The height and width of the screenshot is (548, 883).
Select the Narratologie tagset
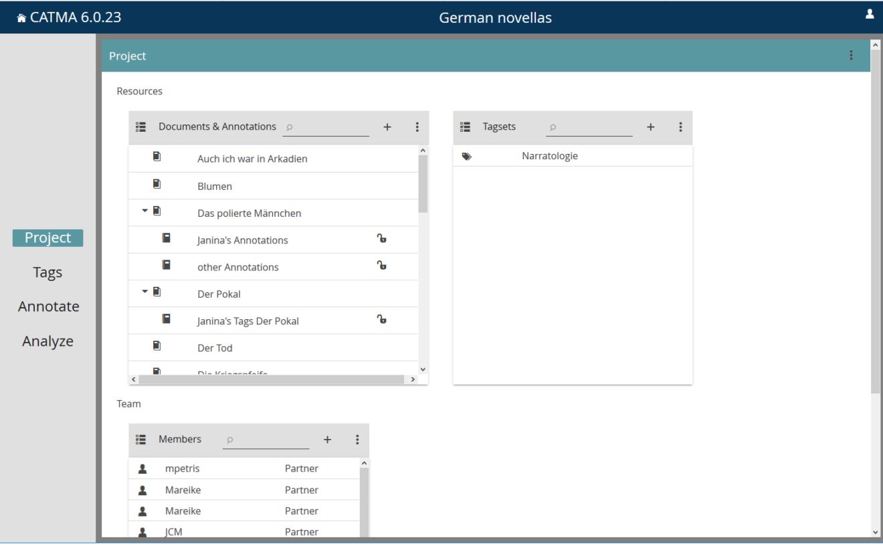[x=549, y=156]
